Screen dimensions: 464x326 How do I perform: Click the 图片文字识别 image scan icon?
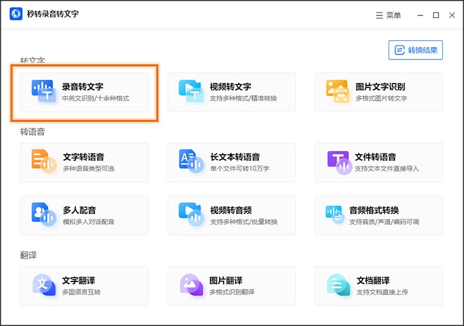[337, 91]
